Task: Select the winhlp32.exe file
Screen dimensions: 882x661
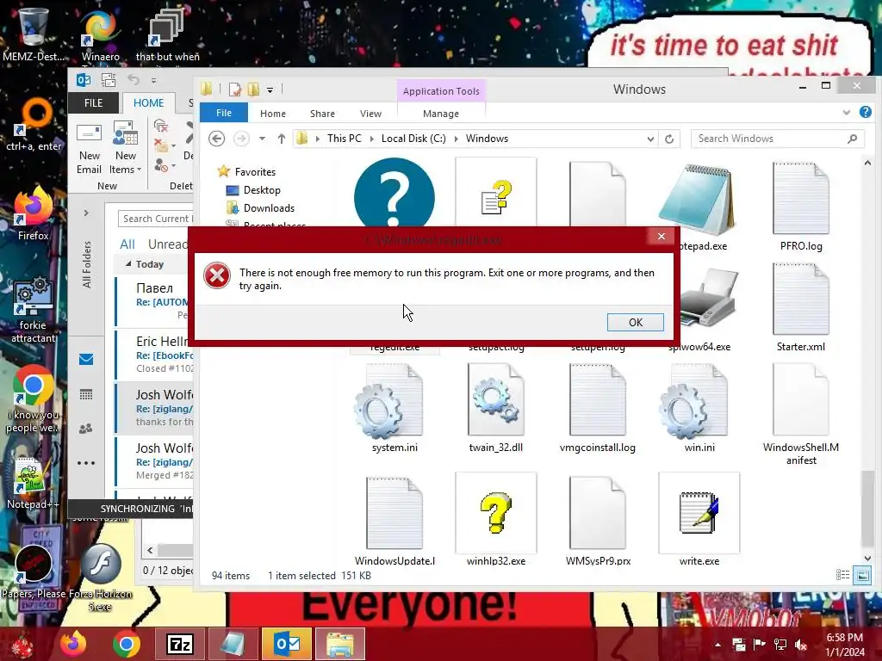Action: (495, 521)
